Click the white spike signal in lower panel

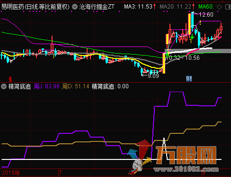pos(164,149)
